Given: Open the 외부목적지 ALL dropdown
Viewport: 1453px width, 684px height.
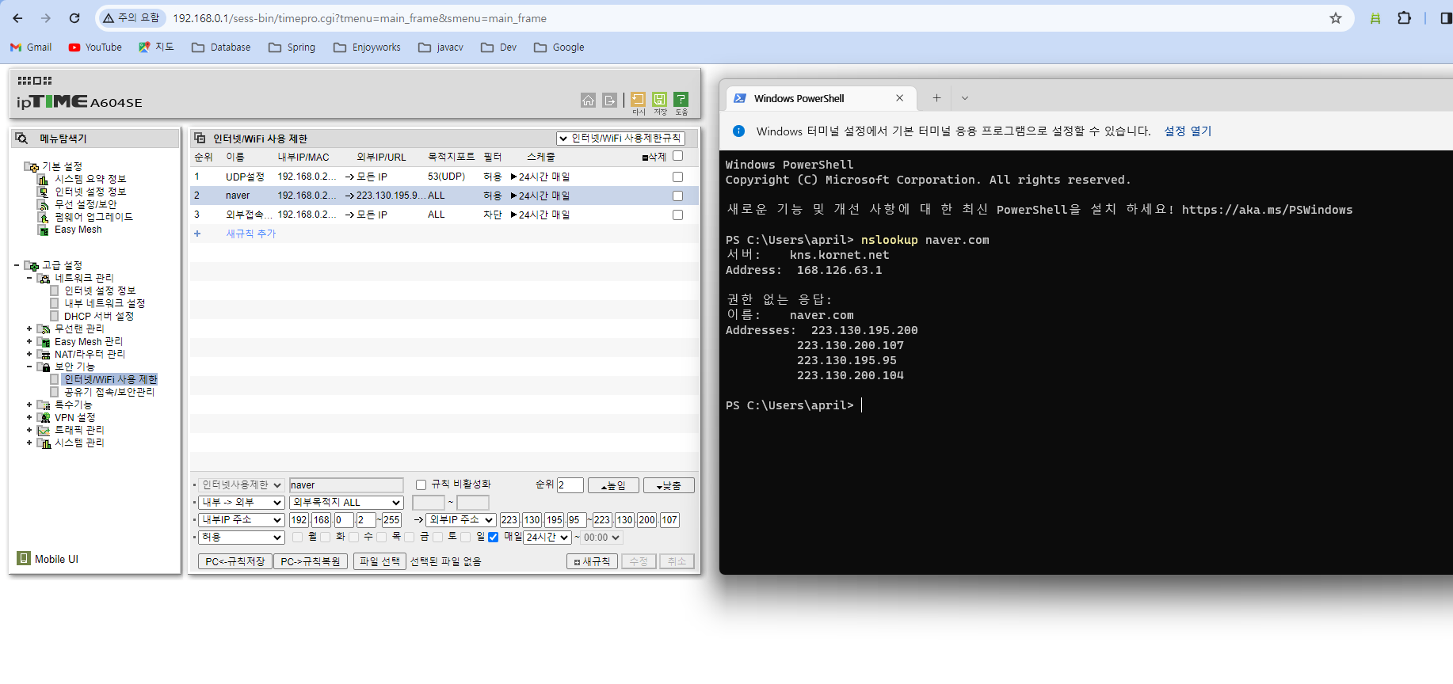Looking at the screenshot, I should [346, 503].
